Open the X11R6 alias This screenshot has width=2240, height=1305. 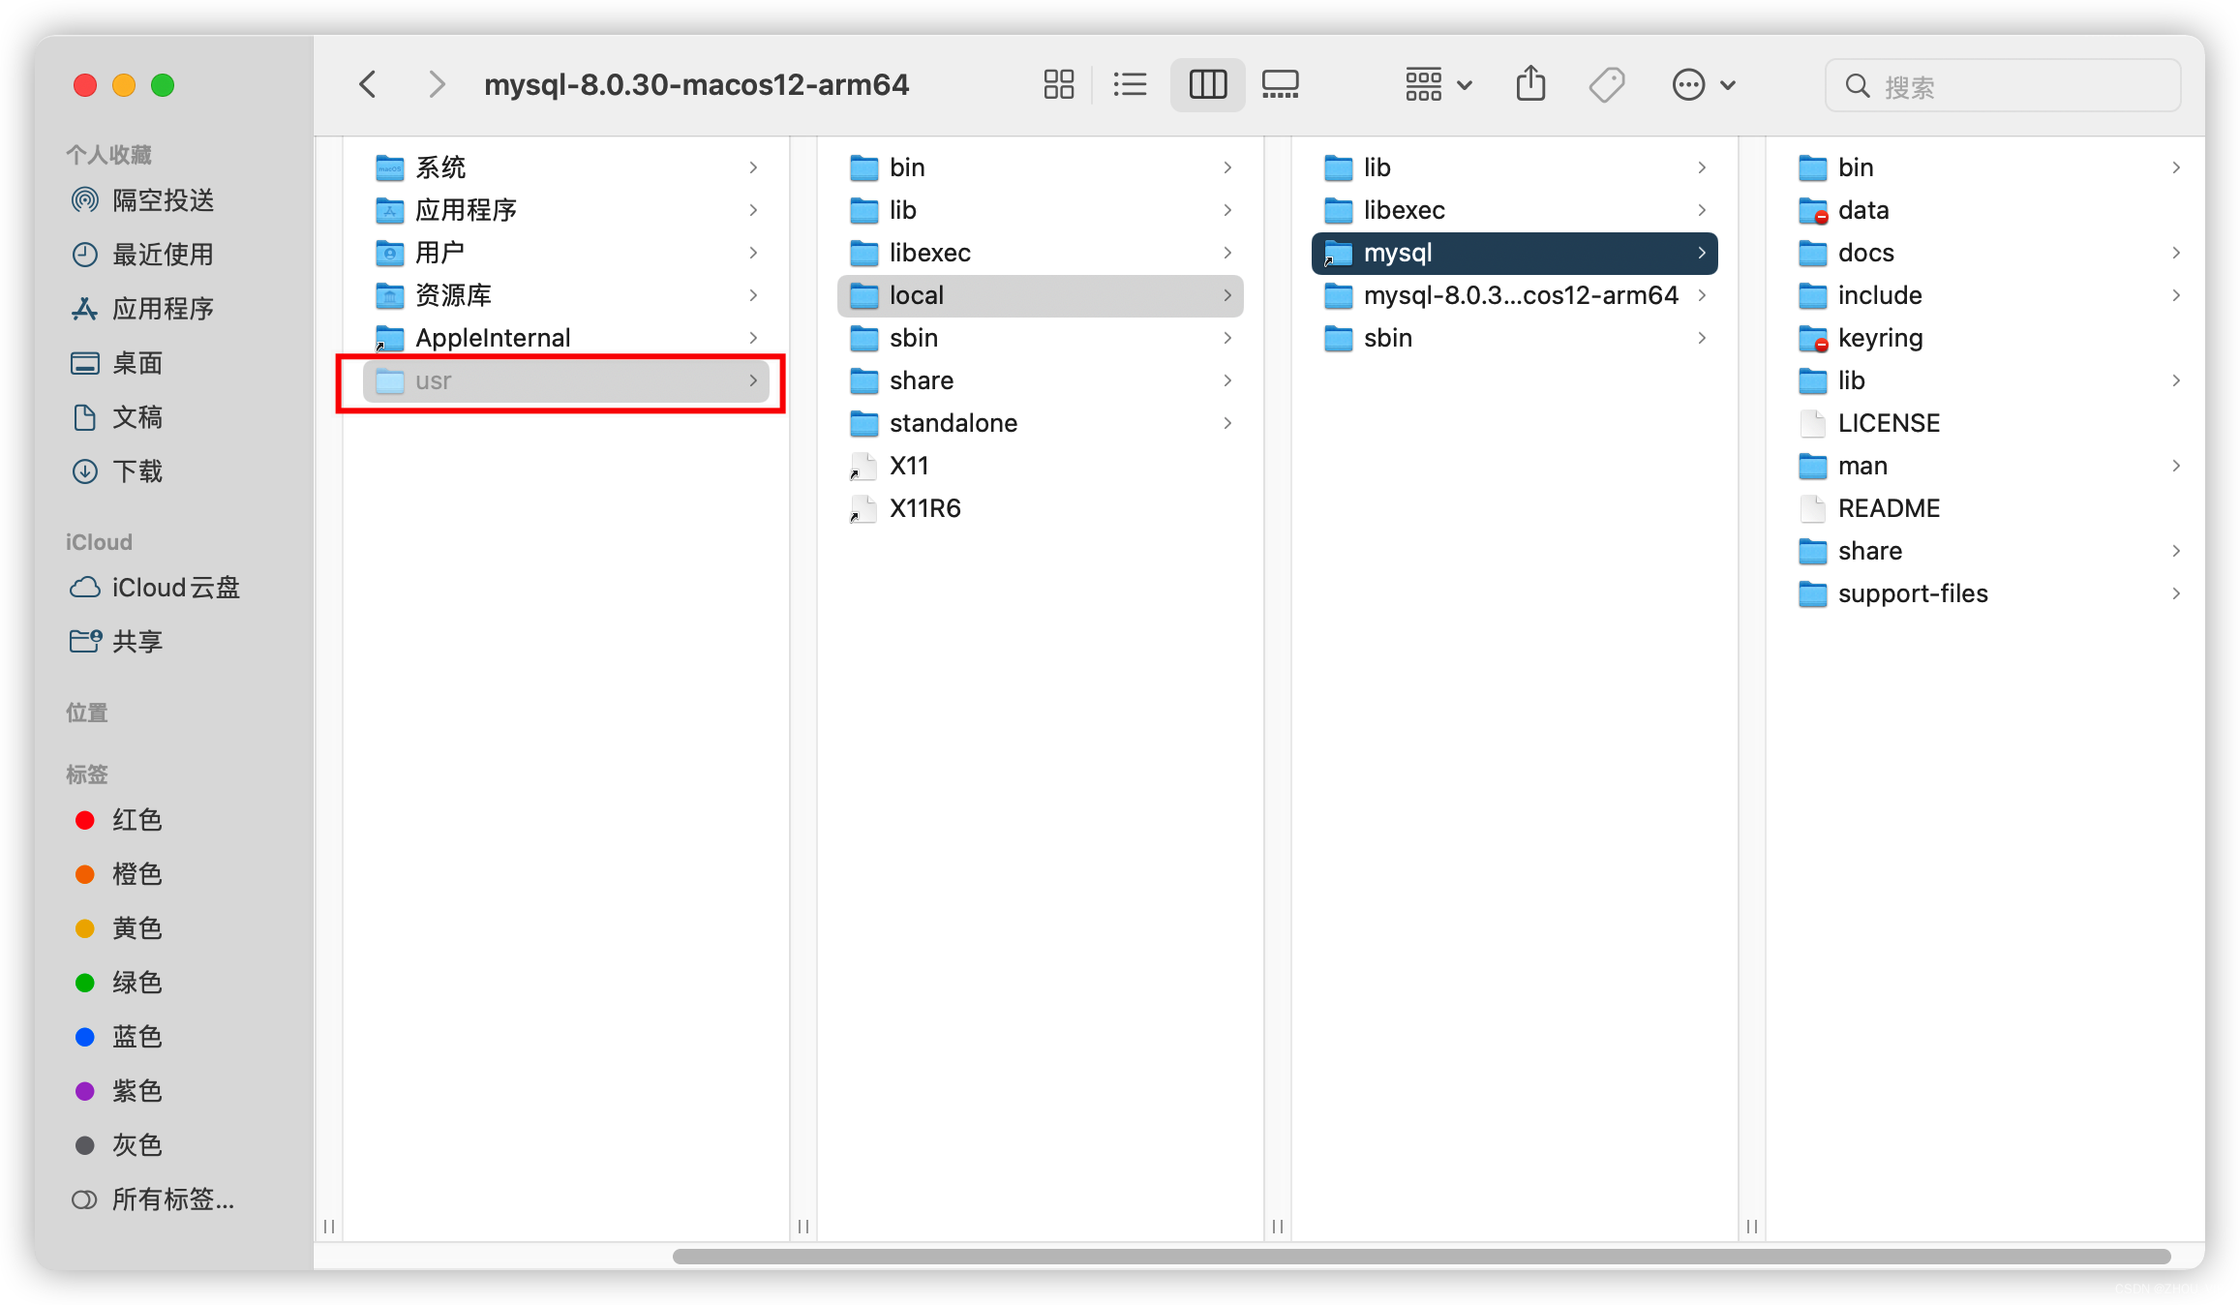924,508
